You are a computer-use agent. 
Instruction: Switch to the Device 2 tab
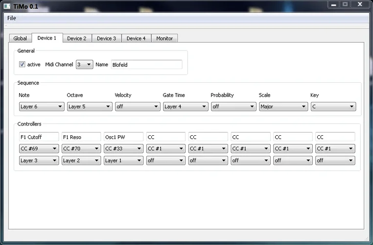coord(77,38)
